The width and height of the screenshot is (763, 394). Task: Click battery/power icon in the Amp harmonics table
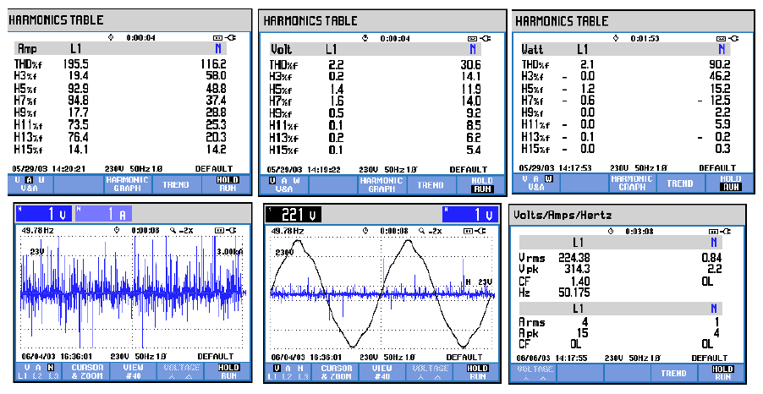click(222, 38)
